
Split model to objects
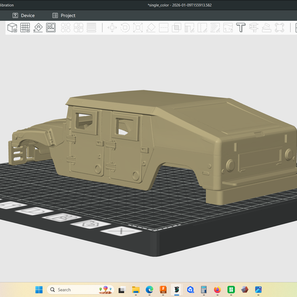pyautogui.click(x=66, y=28)
